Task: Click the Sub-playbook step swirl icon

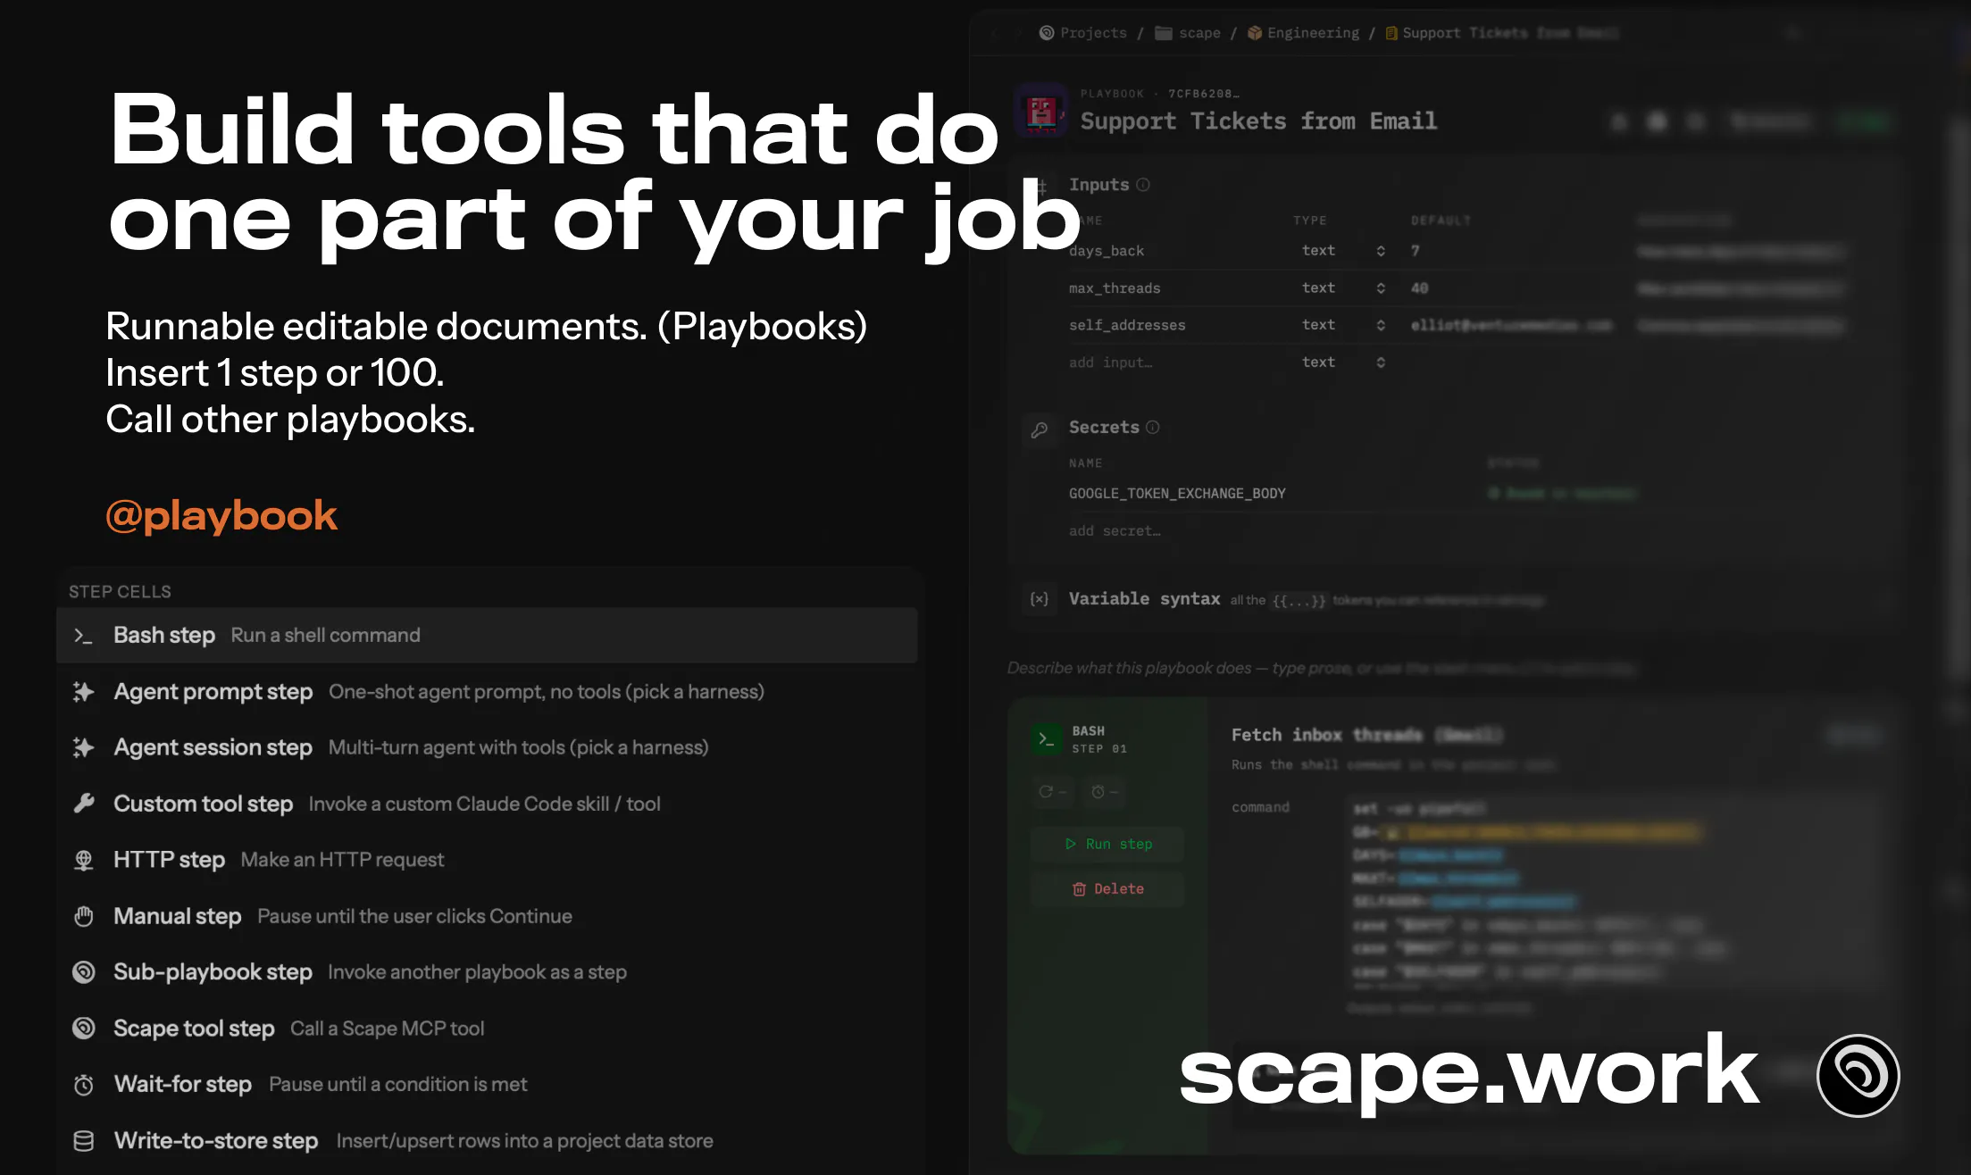Action: click(x=84, y=972)
